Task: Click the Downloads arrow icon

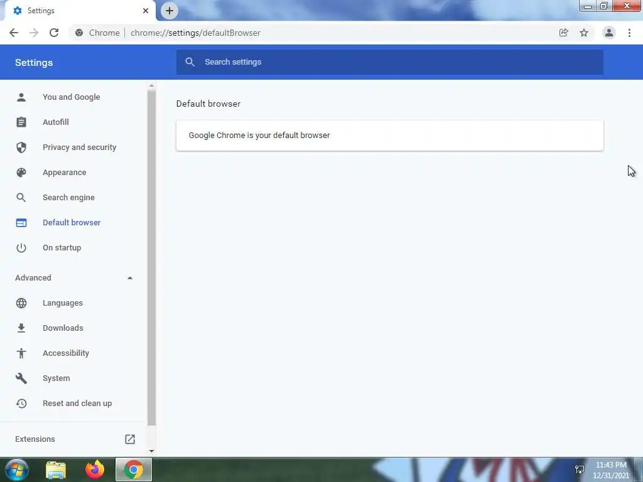Action: pyautogui.click(x=21, y=328)
